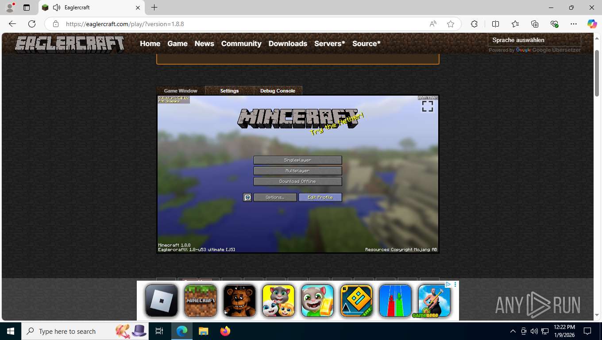Open the Roblox game ad icon
The width and height of the screenshot is (602, 340).
pos(162,301)
